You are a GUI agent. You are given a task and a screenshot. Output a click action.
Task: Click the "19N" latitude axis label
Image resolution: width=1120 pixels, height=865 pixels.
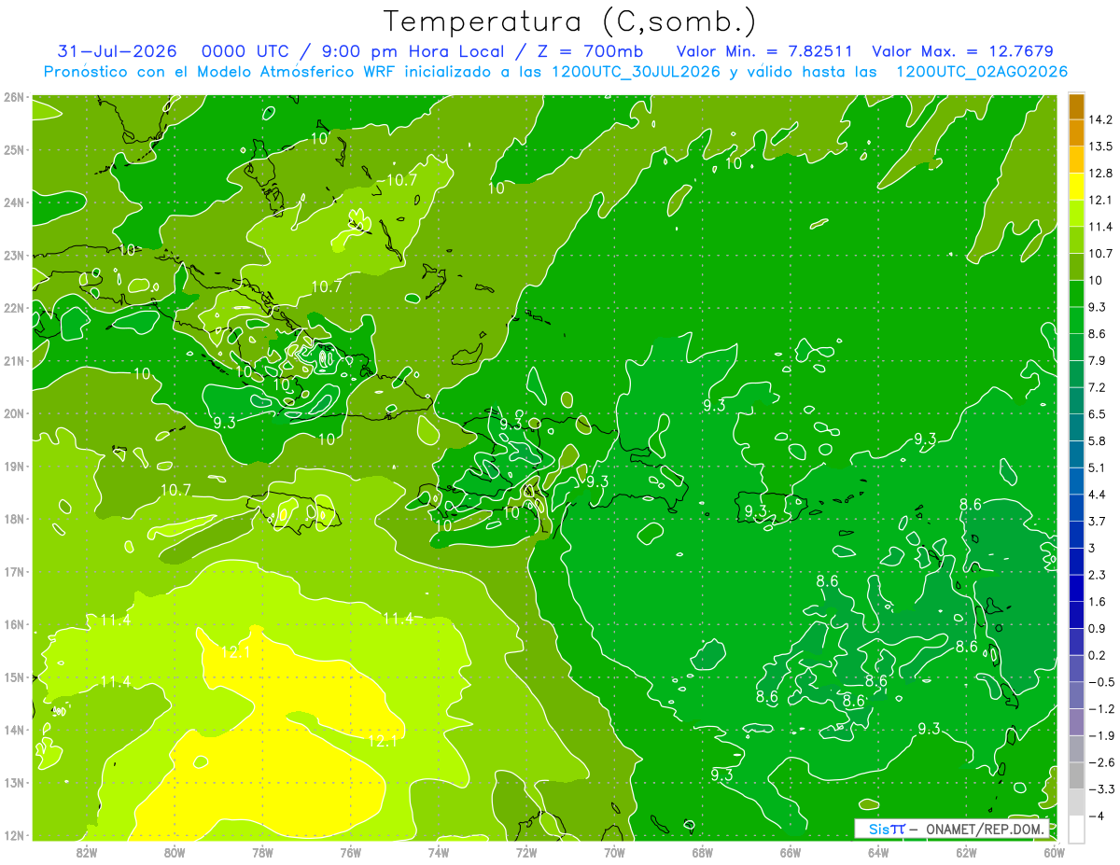13,467
